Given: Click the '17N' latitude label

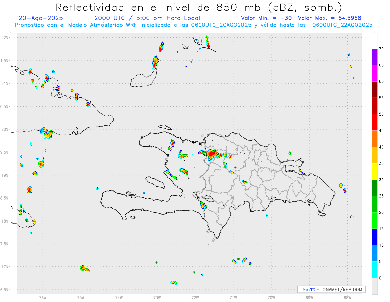Looking at the screenshot, I should click(5, 267).
